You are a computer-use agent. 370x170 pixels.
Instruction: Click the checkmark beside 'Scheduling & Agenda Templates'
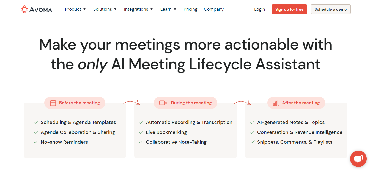tap(35, 122)
